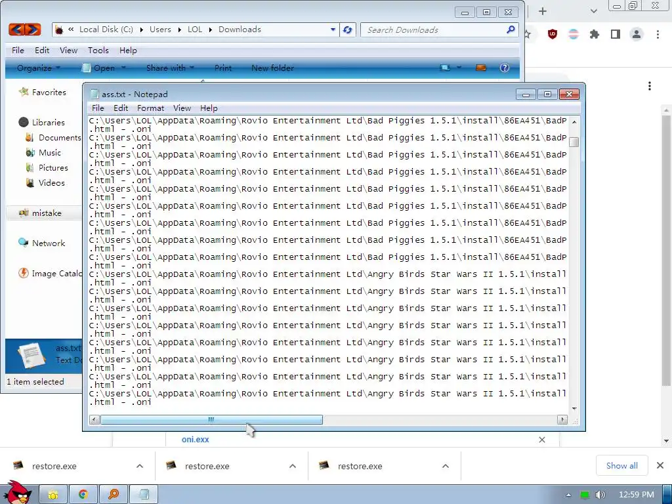This screenshot has height=504, width=672.
Task: Open the uBlock Origin extension icon
Action: [x=553, y=34]
